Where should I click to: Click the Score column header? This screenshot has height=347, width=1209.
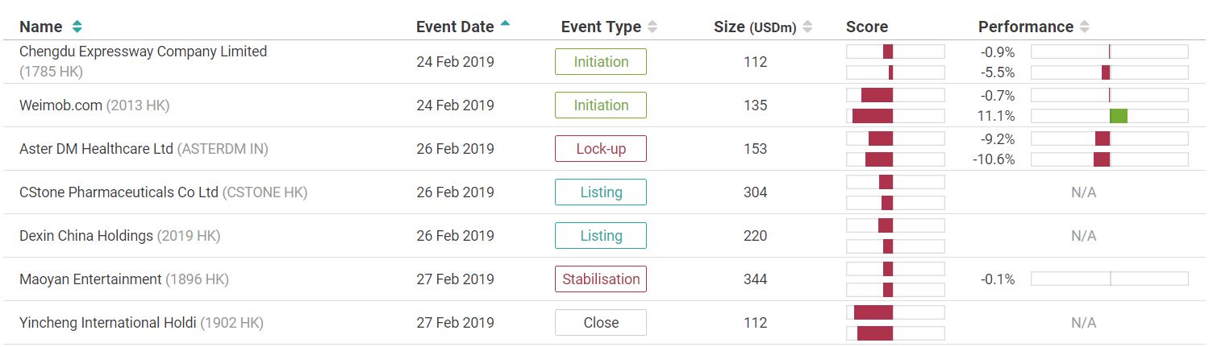point(867,27)
